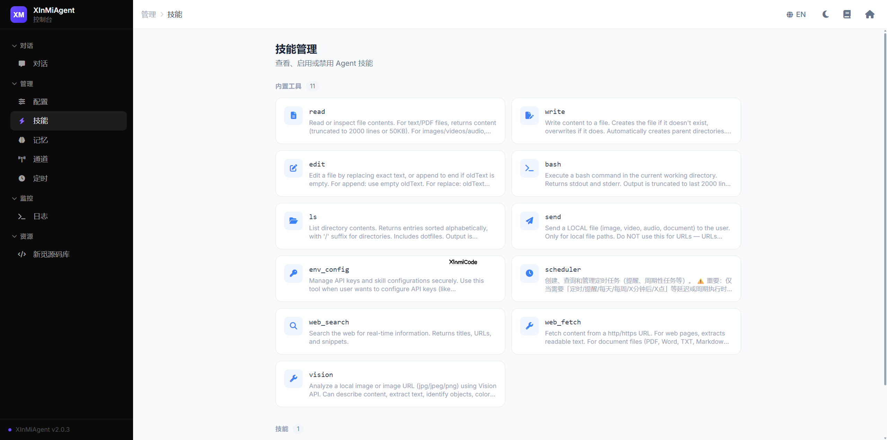Click the bash terminal prompt icon
The image size is (887, 440).
(x=529, y=168)
